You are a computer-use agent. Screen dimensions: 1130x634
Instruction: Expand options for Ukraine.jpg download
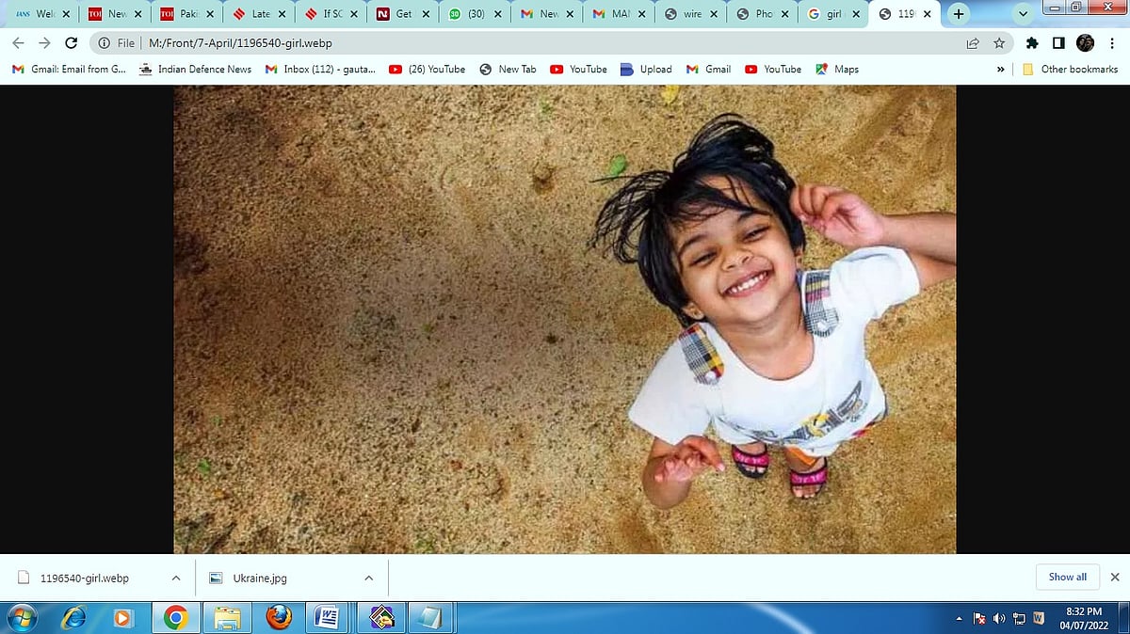tap(368, 578)
